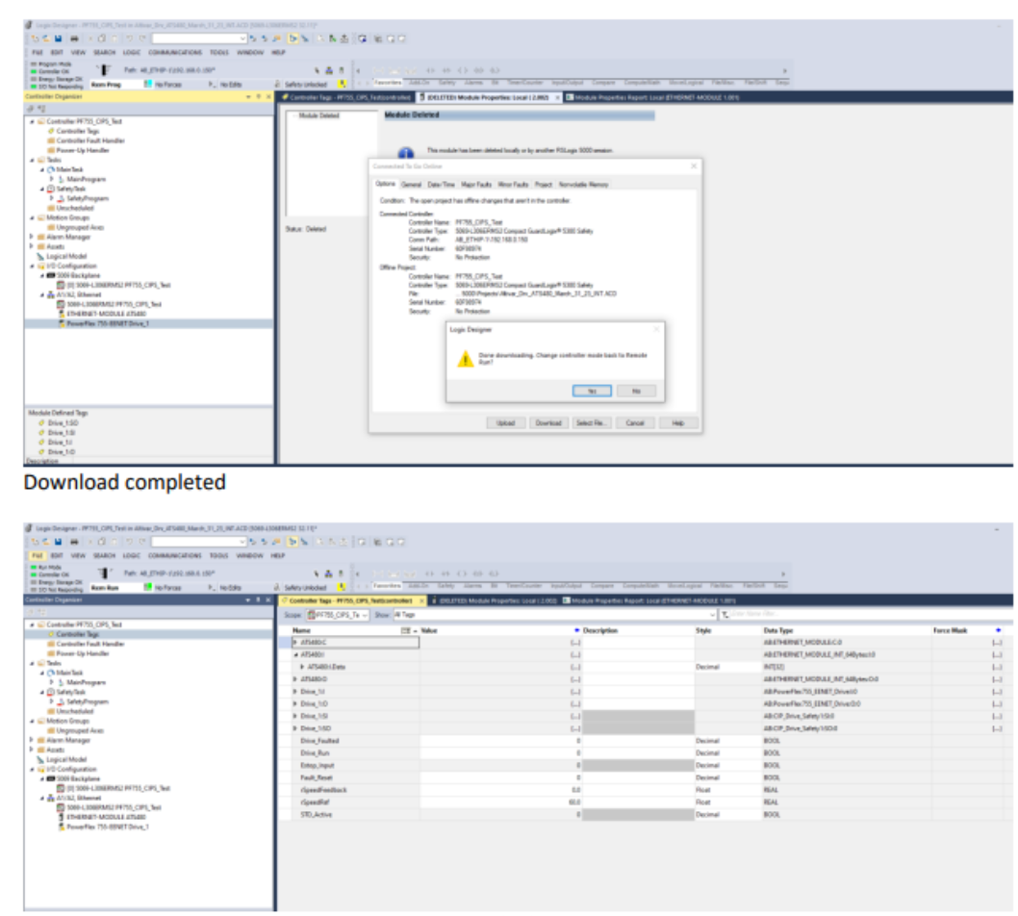The width and height of the screenshot is (1018, 916).
Task: Select PowerFlex 755 Drive_1 in Rem Prog organizer
Action: [x=107, y=323]
